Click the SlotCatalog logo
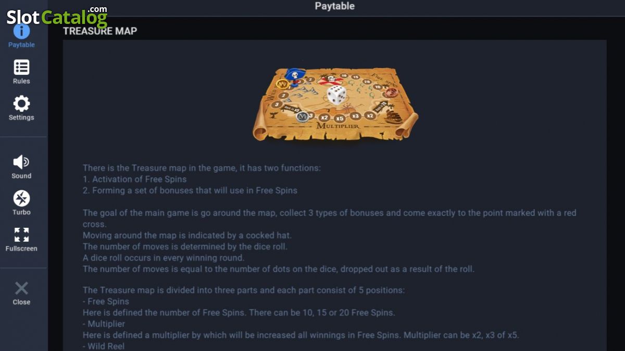Image resolution: width=625 pixels, height=351 pixels. 57,16
